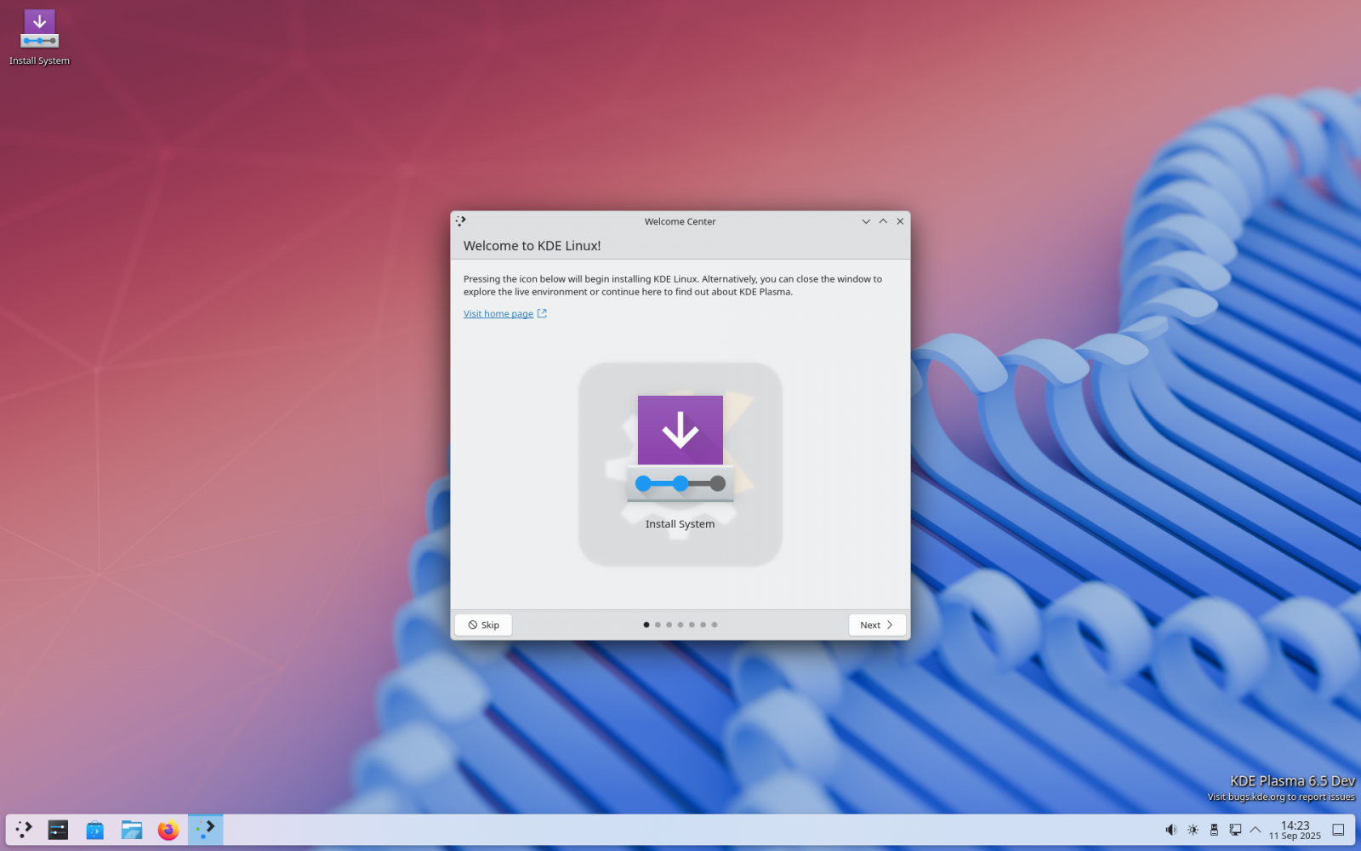Screen dimensions: 1361x851
Task: Click the paragraph starting 'Pressing the icon below'
Action: pyautogui.click(x=673, y=285)
